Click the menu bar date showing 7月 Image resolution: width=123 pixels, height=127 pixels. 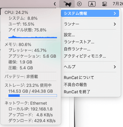click(x=118, y=4)
